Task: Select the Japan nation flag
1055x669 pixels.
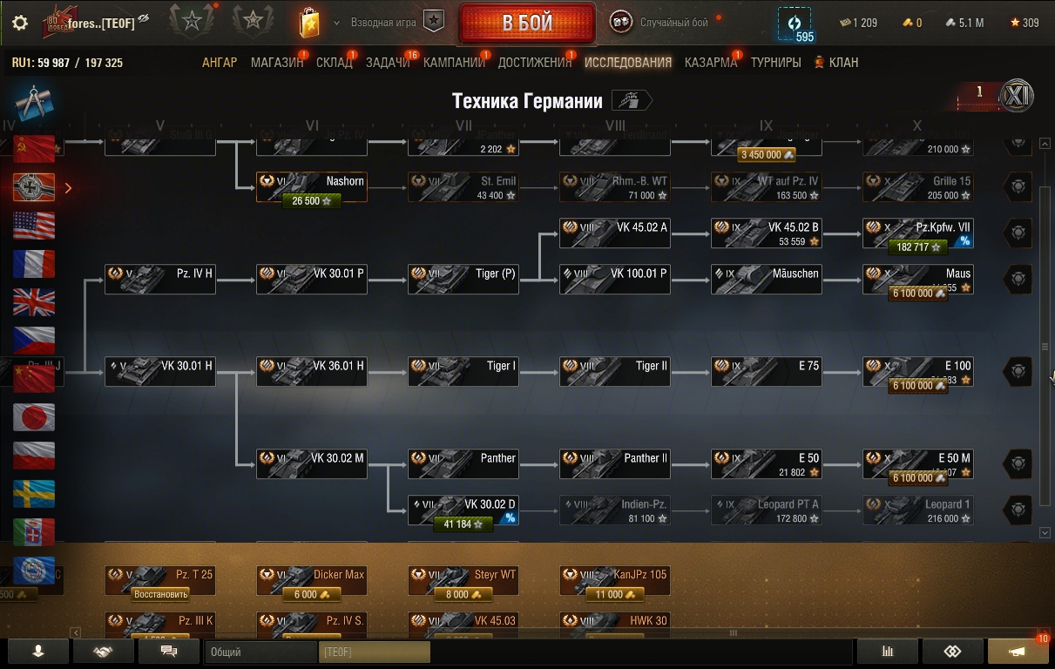Action: click(34, 417)
